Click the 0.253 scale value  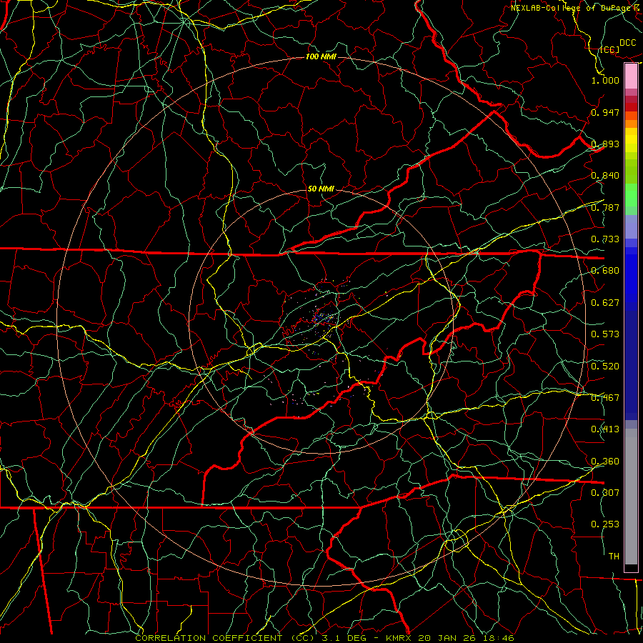click(x=605, y=524)
